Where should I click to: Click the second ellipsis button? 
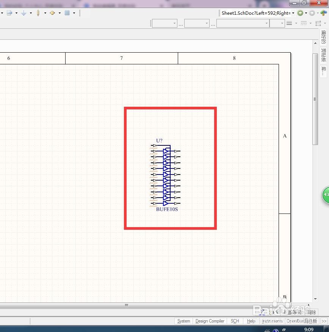[213, 25]
